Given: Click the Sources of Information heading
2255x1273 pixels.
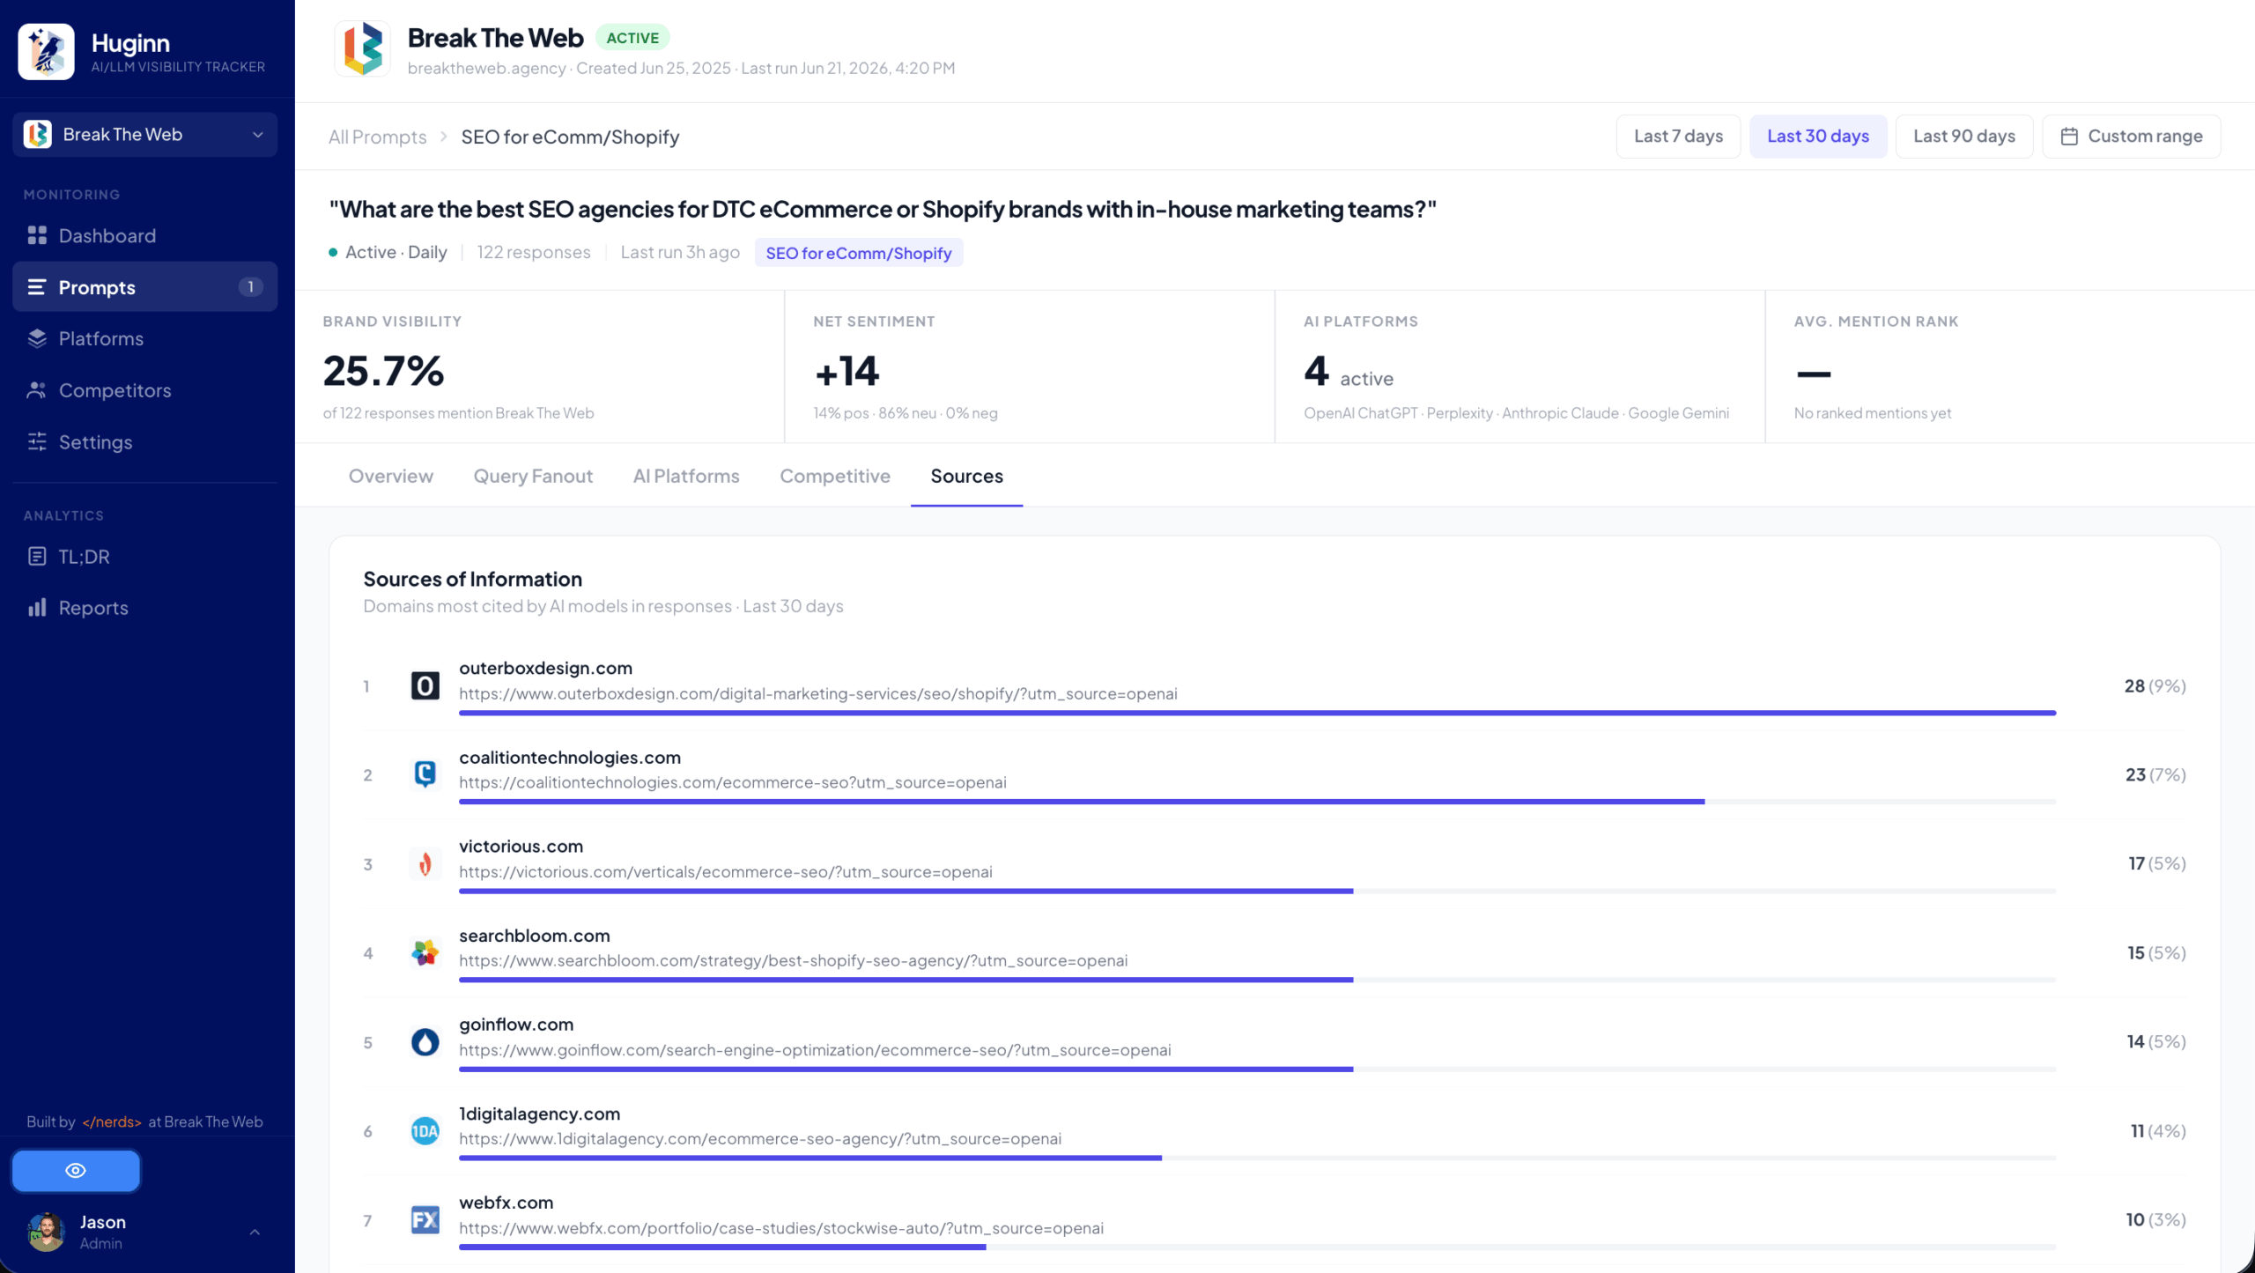Looking at the screenshot, I should click(x=473, y=580).
